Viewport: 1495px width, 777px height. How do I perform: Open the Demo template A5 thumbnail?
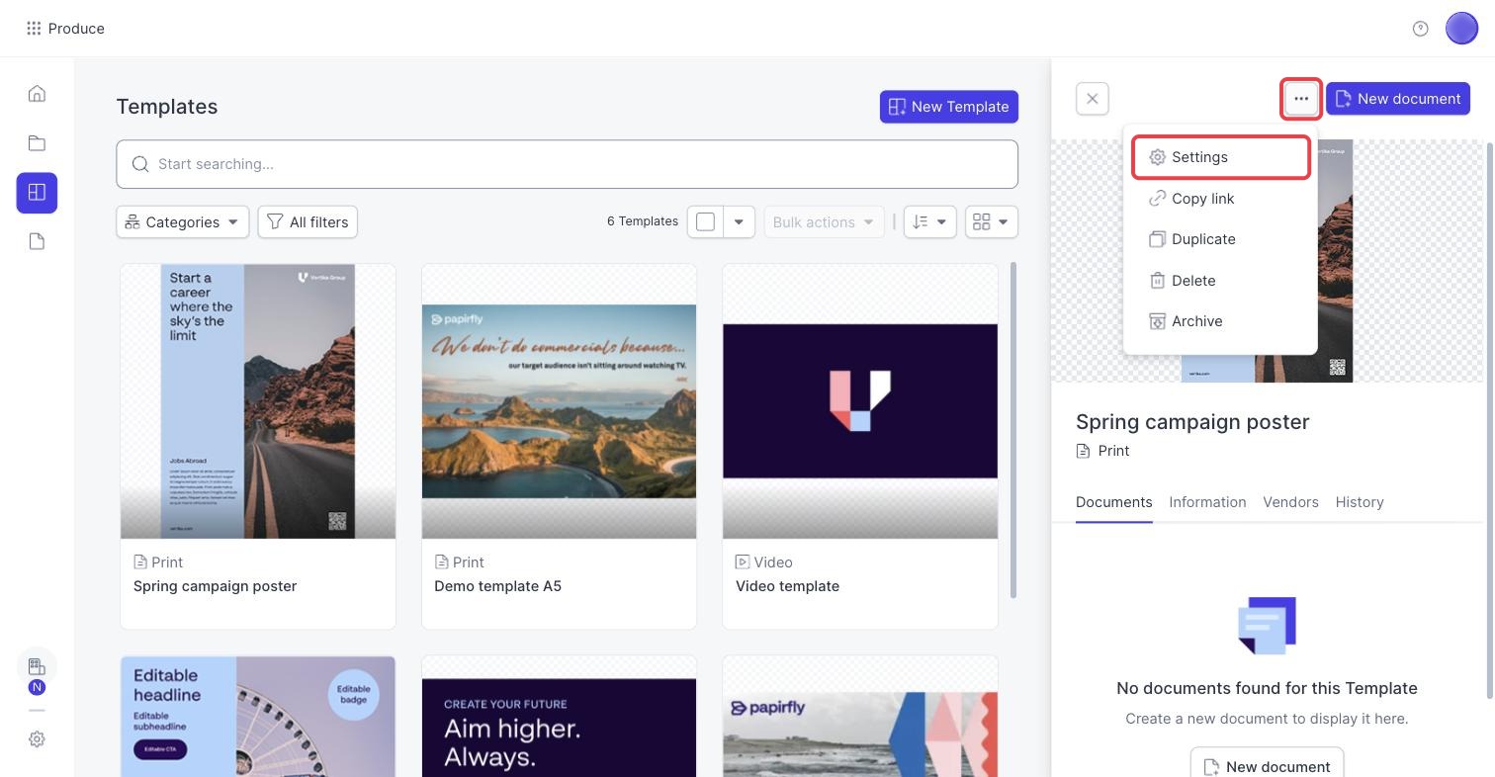[559, 401]
